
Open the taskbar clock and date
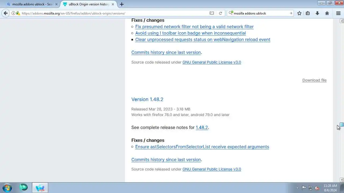pos(330,188)
